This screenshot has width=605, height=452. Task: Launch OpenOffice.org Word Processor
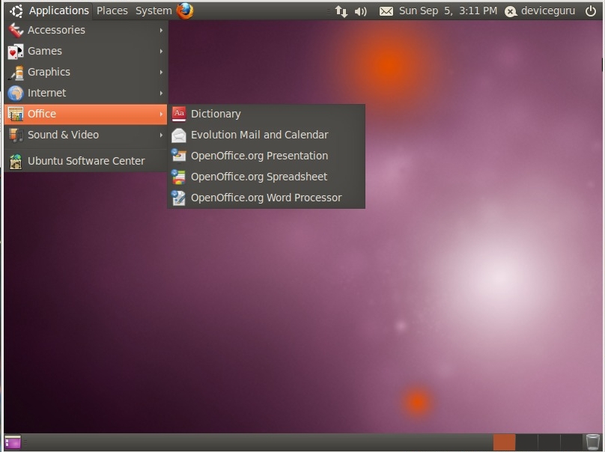click(267, 198)
